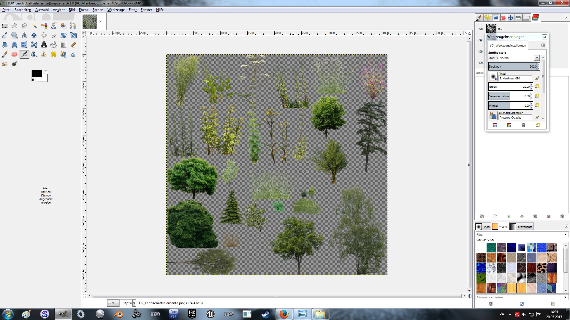570x320 pixels.
Task: Select the Eraser tool
Action: (x=14, y=54)
